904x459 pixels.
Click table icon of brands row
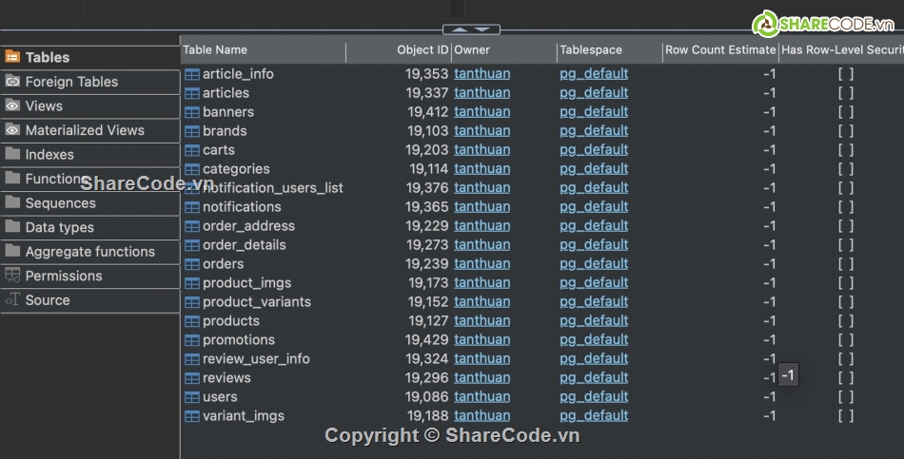point(192,131)
